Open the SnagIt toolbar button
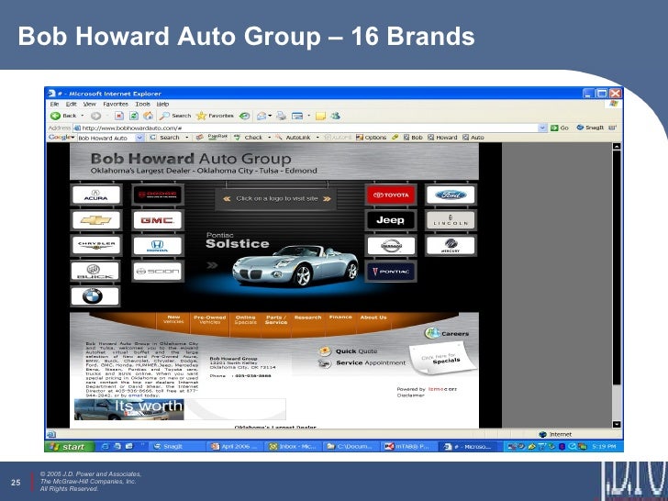Screen dimensions: 668x501 (591, 128)
